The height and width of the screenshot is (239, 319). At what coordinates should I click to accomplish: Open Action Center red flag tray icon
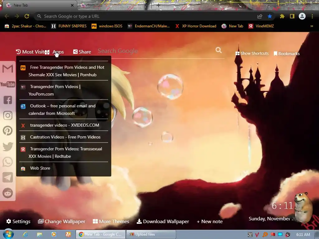(273, 235)
